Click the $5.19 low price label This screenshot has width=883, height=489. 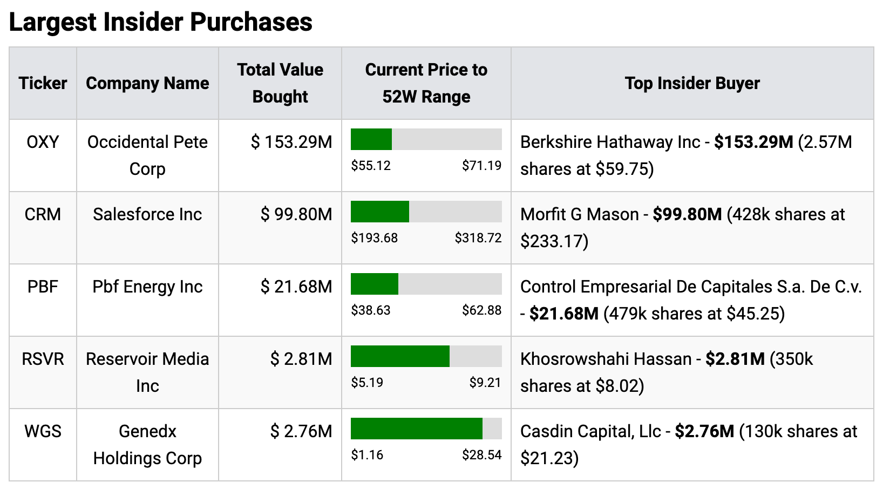(x=367, y=383)
